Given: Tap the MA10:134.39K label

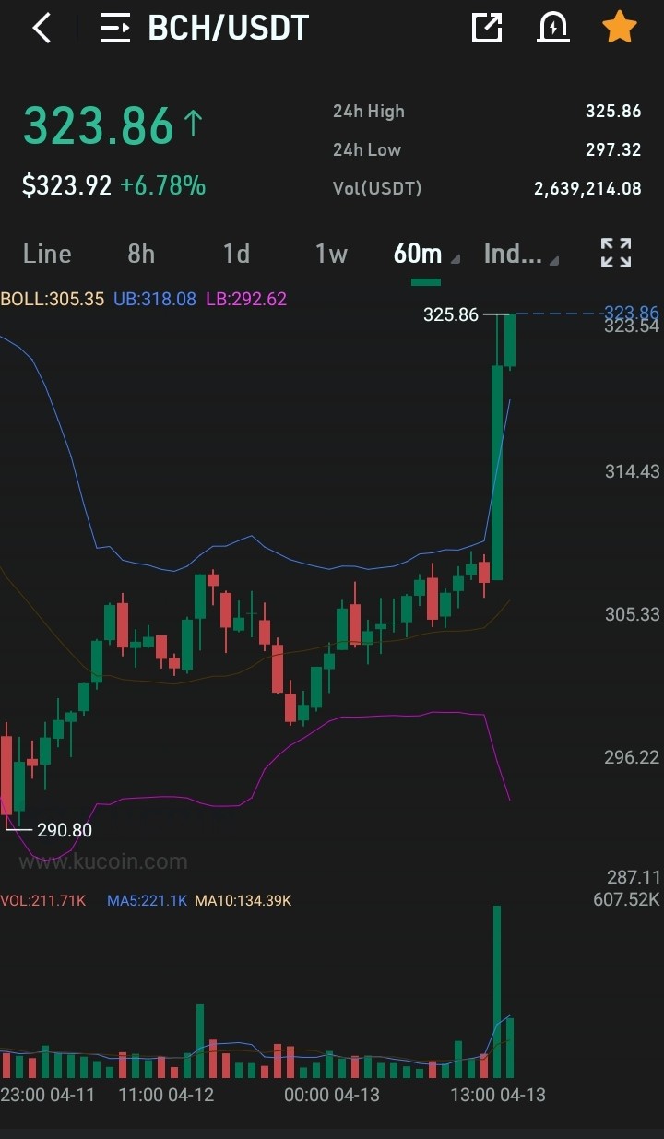Looking at the screenshot, I should pos(243,900).
